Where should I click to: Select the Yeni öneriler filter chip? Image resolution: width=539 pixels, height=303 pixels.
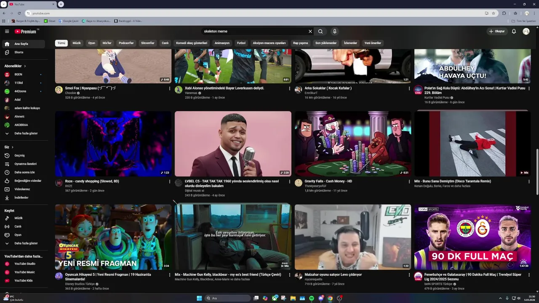373,43
